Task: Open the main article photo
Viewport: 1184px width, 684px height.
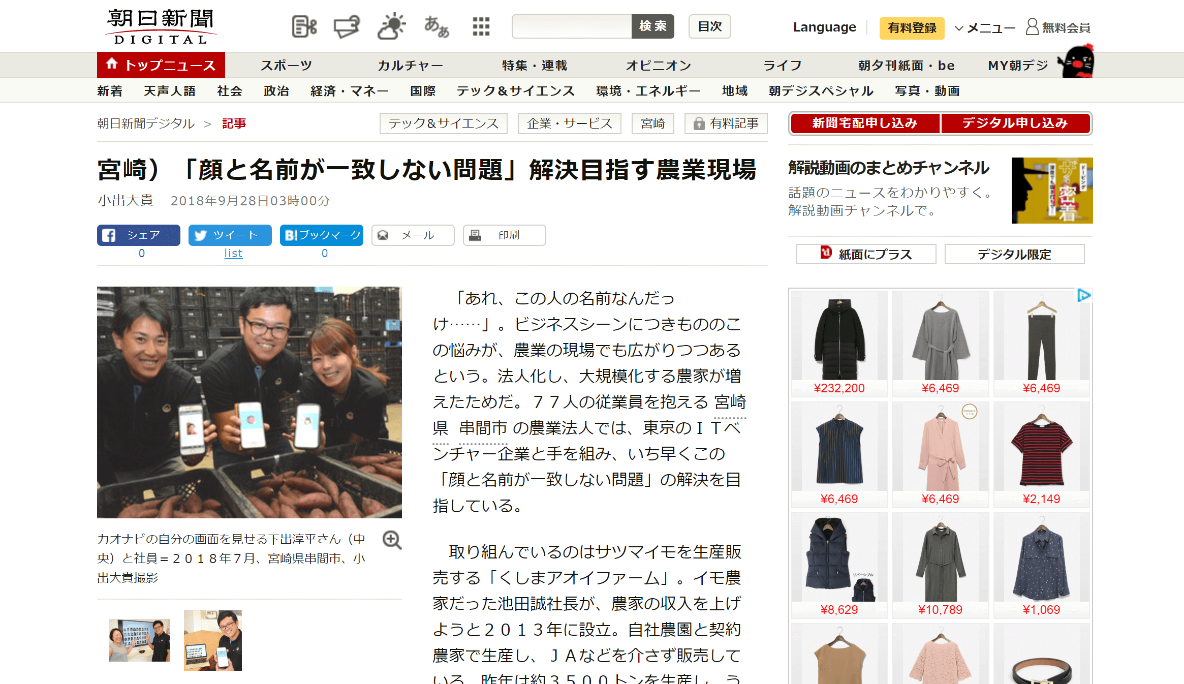Action: pyautogui.click(x=250, y=402)
